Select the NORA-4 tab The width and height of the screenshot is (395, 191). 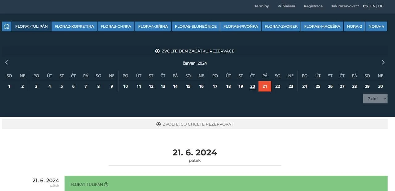point(376,26)
